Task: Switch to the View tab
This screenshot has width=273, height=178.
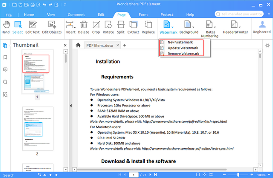Action: [51, 15]
